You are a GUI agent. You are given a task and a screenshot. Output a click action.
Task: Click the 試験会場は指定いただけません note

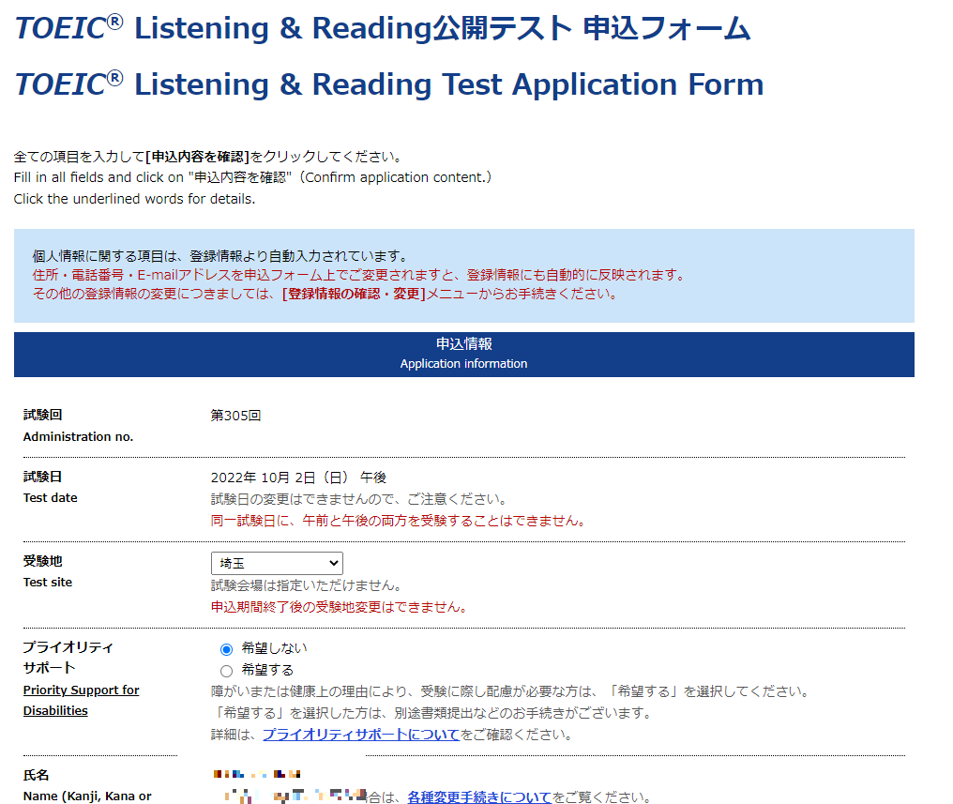tap(306, 585)
